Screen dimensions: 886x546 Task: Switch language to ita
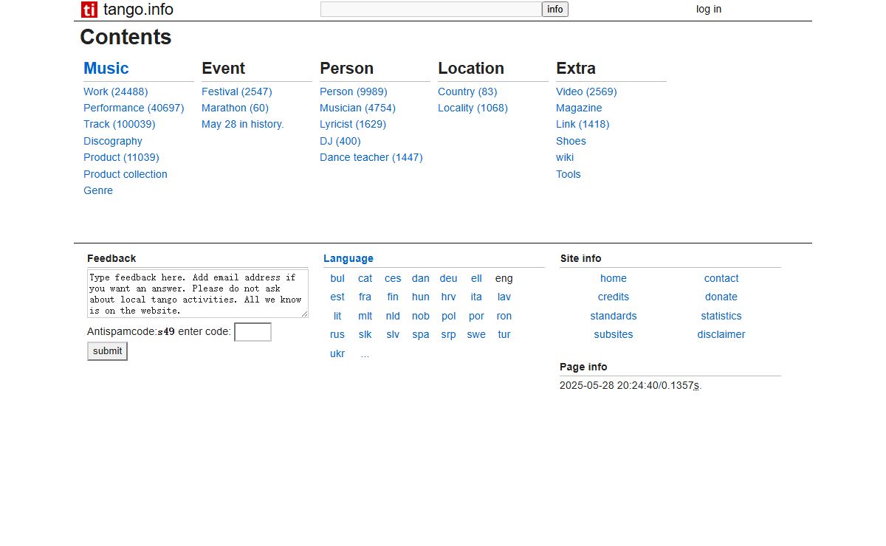click(476, 297)
